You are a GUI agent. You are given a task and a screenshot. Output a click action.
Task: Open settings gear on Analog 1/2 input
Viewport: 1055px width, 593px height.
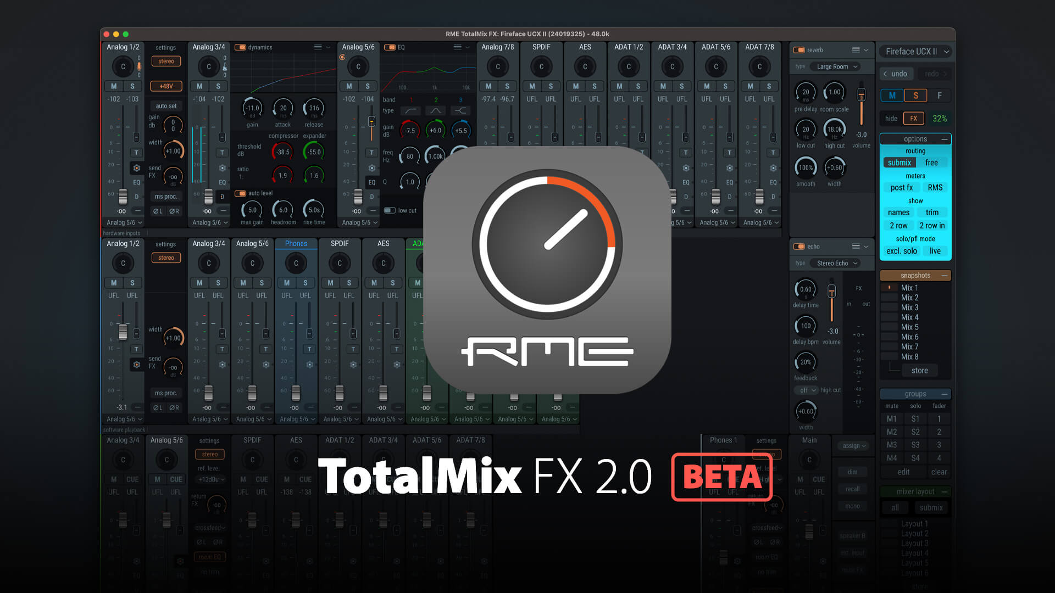click(136, 168)
